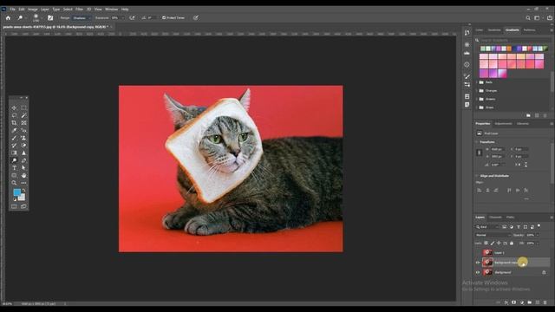The width and height of the screenshot is (555, 312).
Task: Swap foreground and background colors
Action: click(23, 191)
